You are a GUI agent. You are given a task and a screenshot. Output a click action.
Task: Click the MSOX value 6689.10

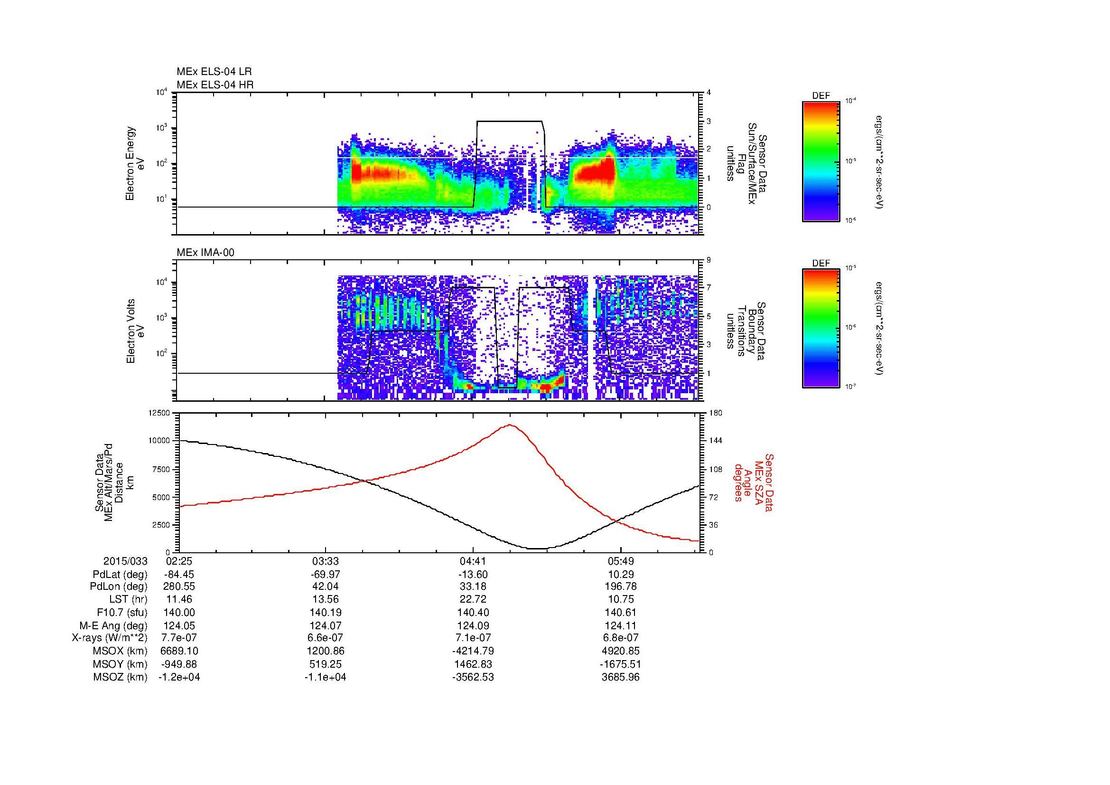click(x=179, y=651)
